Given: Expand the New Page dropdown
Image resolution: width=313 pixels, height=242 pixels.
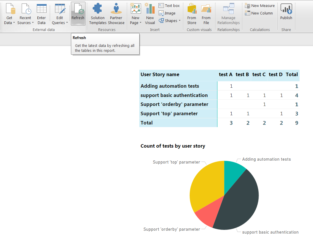Looking at the screenshot, I should [x=136, y=23].
